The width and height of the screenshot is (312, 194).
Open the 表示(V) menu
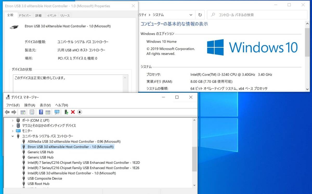[x=45, y=105]
